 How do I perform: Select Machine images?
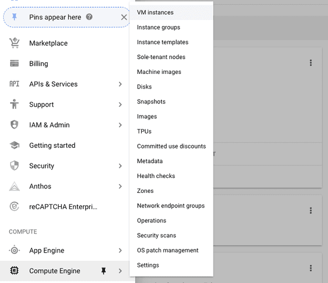pos(171,72)
